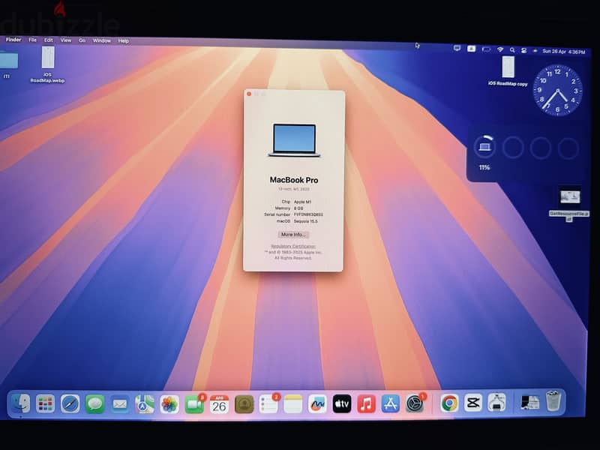
Task: Open Reminders with the red badge
Action: [x=269, y=404]
